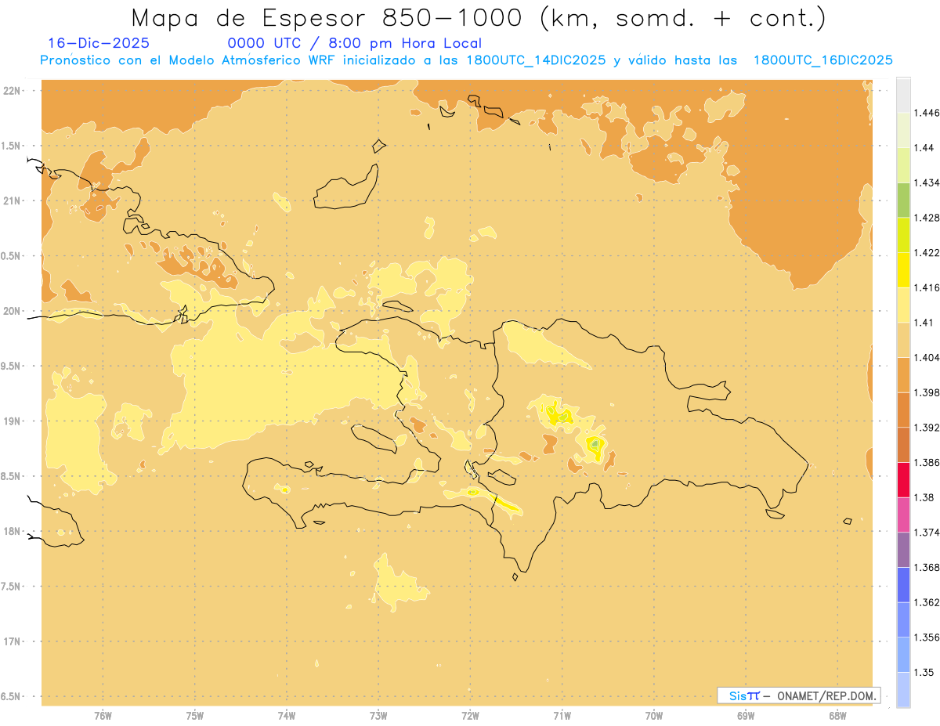The width and height of the screenshot is (940, 726).
Task: Select the date label "16-Dic-2025"
Action: [x=99, y=44]
